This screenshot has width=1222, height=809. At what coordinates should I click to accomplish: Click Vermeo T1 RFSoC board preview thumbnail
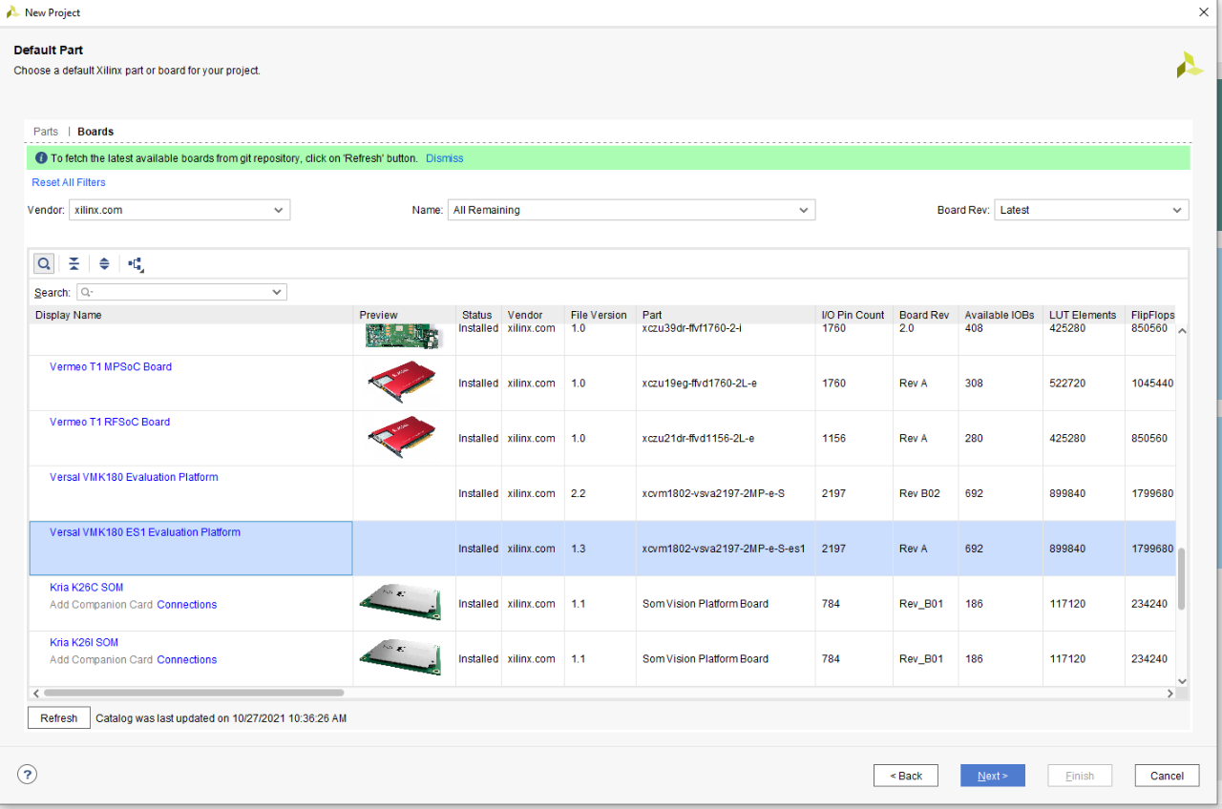402,438
